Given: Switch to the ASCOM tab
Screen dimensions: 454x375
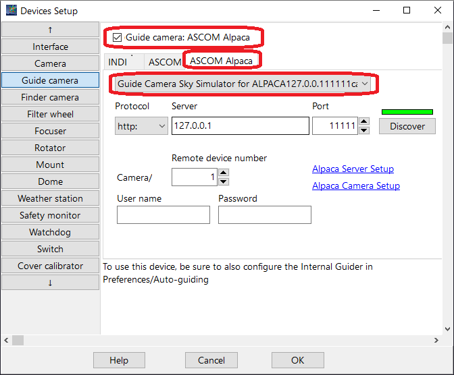Looking at the screenshot, I should click(164, 62).
